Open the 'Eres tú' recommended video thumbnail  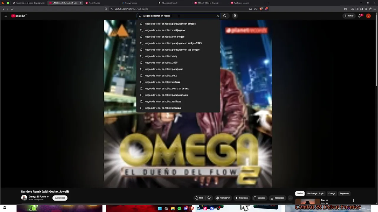pyautogui.click(x=308, y=202)
